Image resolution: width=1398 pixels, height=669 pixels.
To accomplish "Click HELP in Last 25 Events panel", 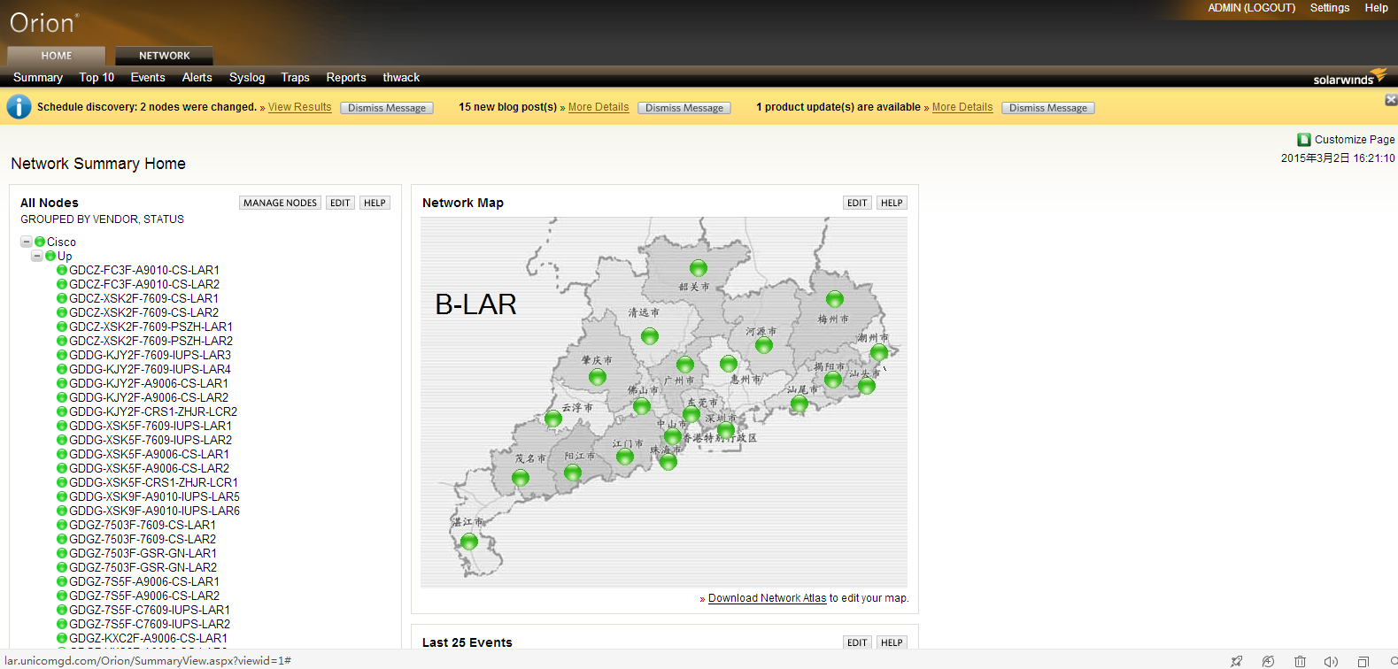I will click(x=892, y=642).
